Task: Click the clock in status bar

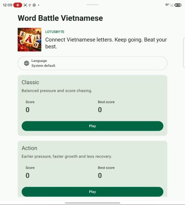Action: [7, 5]
